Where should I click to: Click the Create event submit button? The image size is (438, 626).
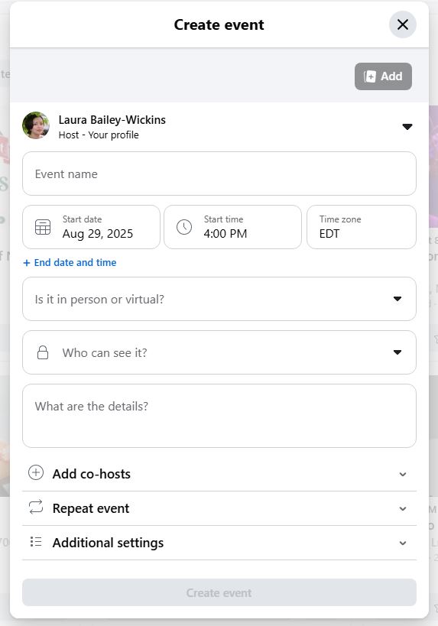(x=219, y=592)
